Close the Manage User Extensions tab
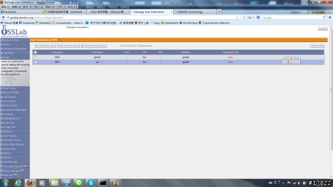This screenshot has height=187, width=333. pos(171,12)
